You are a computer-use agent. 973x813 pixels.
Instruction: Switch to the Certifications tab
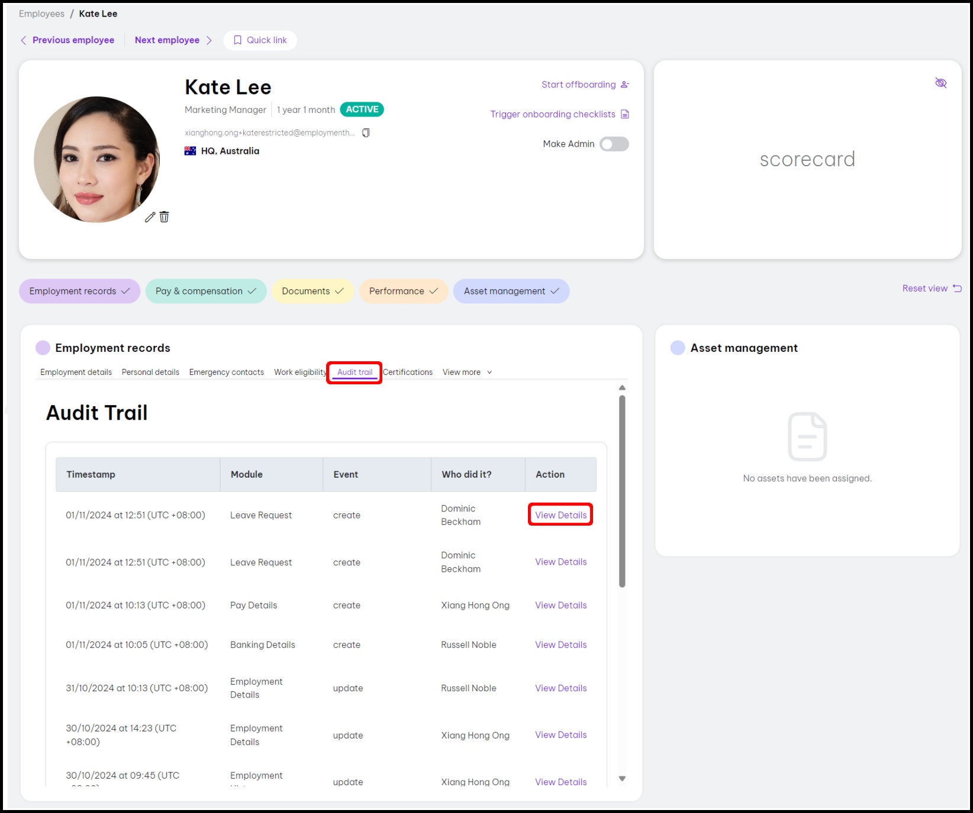[x=408, y=373]
